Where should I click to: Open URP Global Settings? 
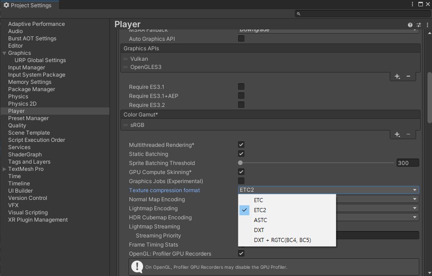coord(40,60)
